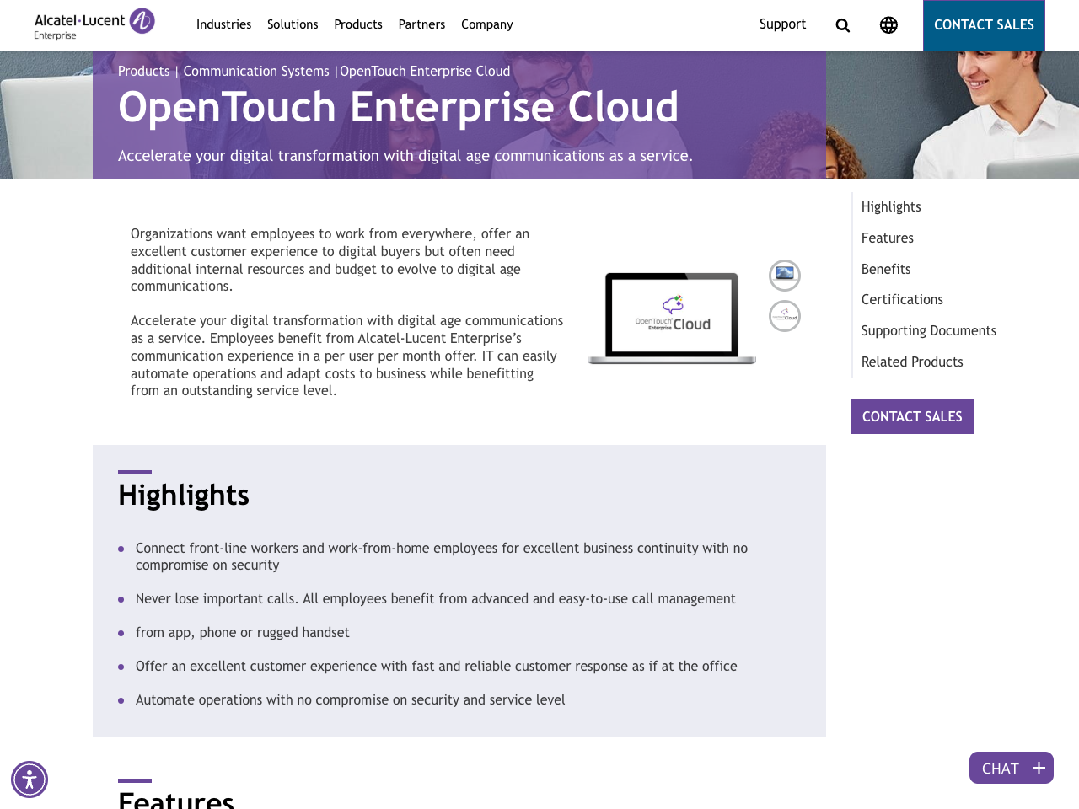
Task: Click the 'Automate operations' bullet
Action: [351, 699]
